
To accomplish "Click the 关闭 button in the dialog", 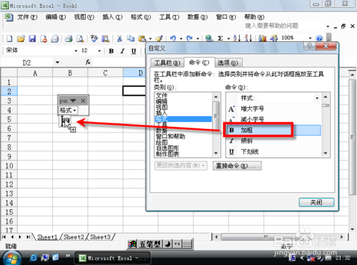I will coord(316,202).
